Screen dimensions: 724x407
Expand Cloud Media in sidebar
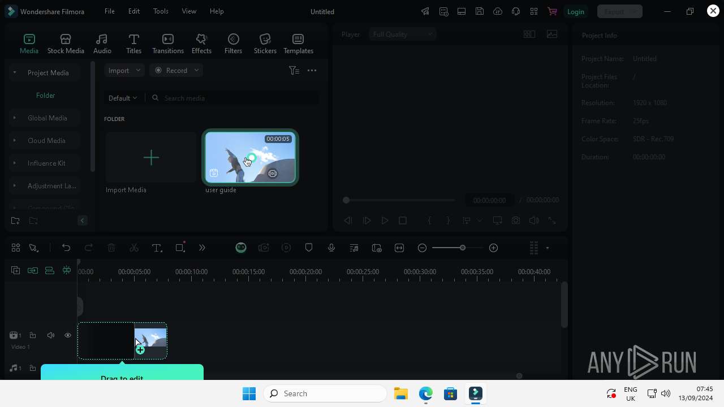click(15, 140)
